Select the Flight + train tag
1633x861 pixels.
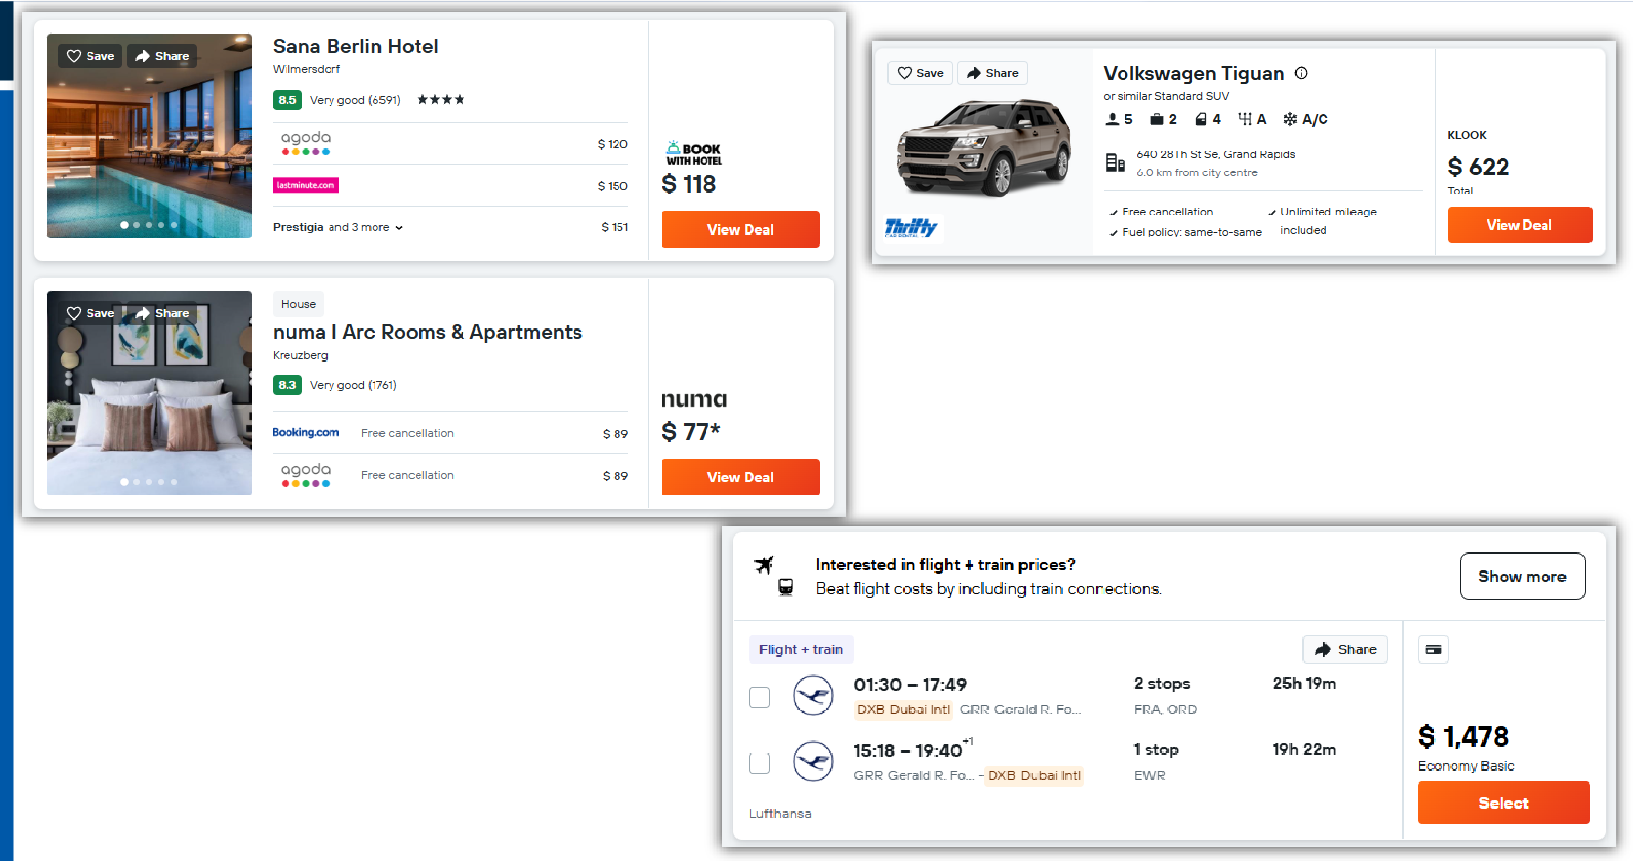[801, 649]
